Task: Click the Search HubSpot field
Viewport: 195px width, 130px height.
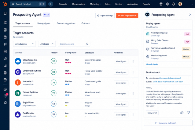Action: coord(28,4)
